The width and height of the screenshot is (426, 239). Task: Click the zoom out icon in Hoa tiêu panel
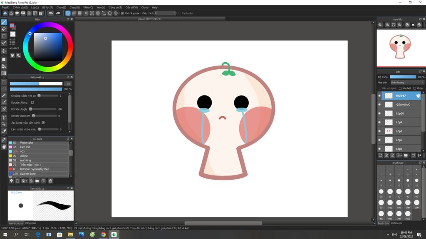[x=400, y=25]
